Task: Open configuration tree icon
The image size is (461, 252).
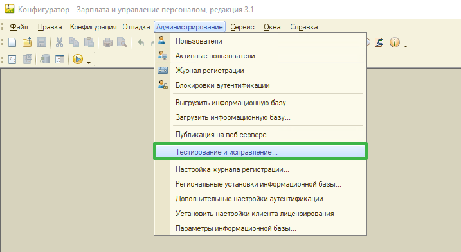Action: coord(12,59)
